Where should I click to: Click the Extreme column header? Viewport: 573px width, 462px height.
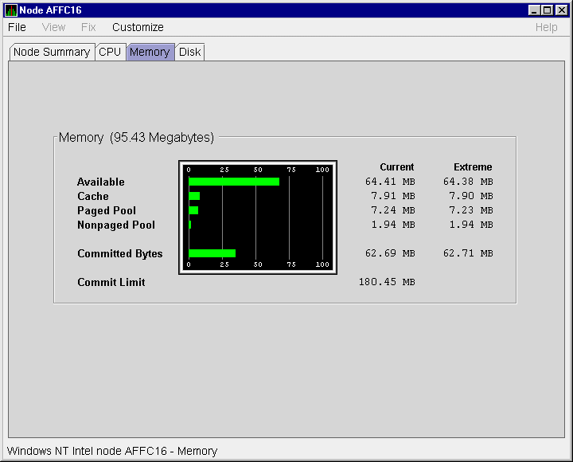point(473,167)
